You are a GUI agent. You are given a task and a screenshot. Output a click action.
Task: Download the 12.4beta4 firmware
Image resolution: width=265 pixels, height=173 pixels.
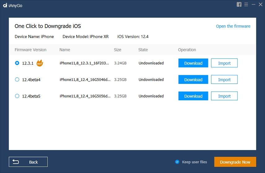(193, 79)
